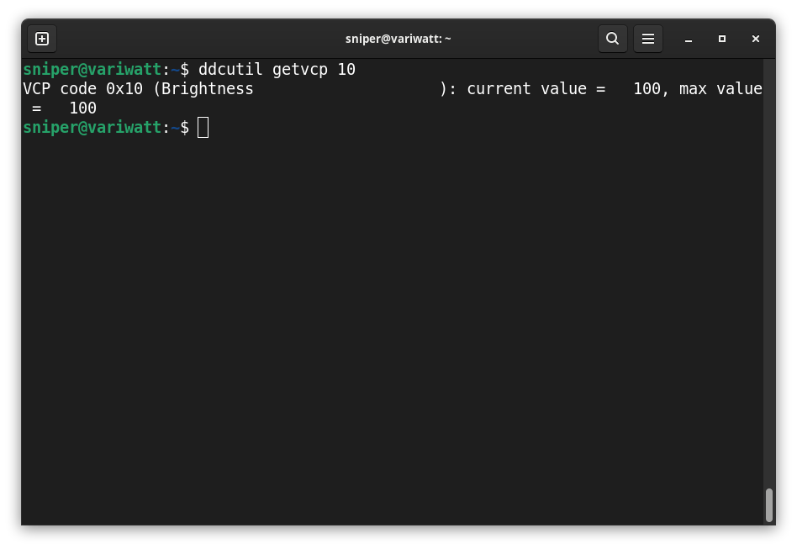This screenshot has height=549, width=797.
Task: Click the 100 on the wrapped line
Action: [82, 108]
